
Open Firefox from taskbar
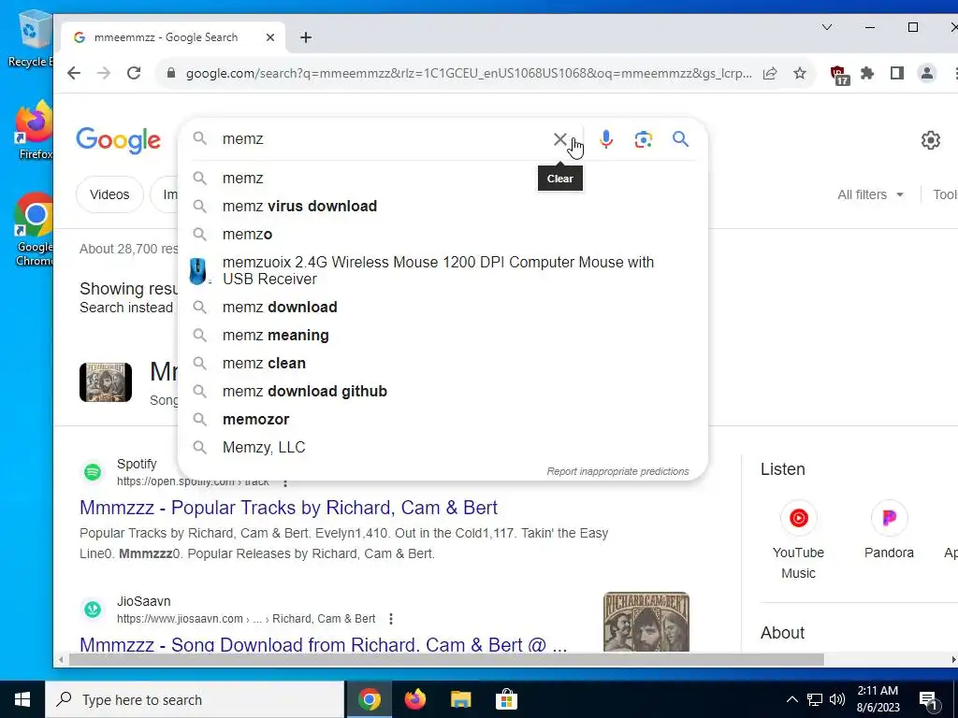tap(414, 699)
